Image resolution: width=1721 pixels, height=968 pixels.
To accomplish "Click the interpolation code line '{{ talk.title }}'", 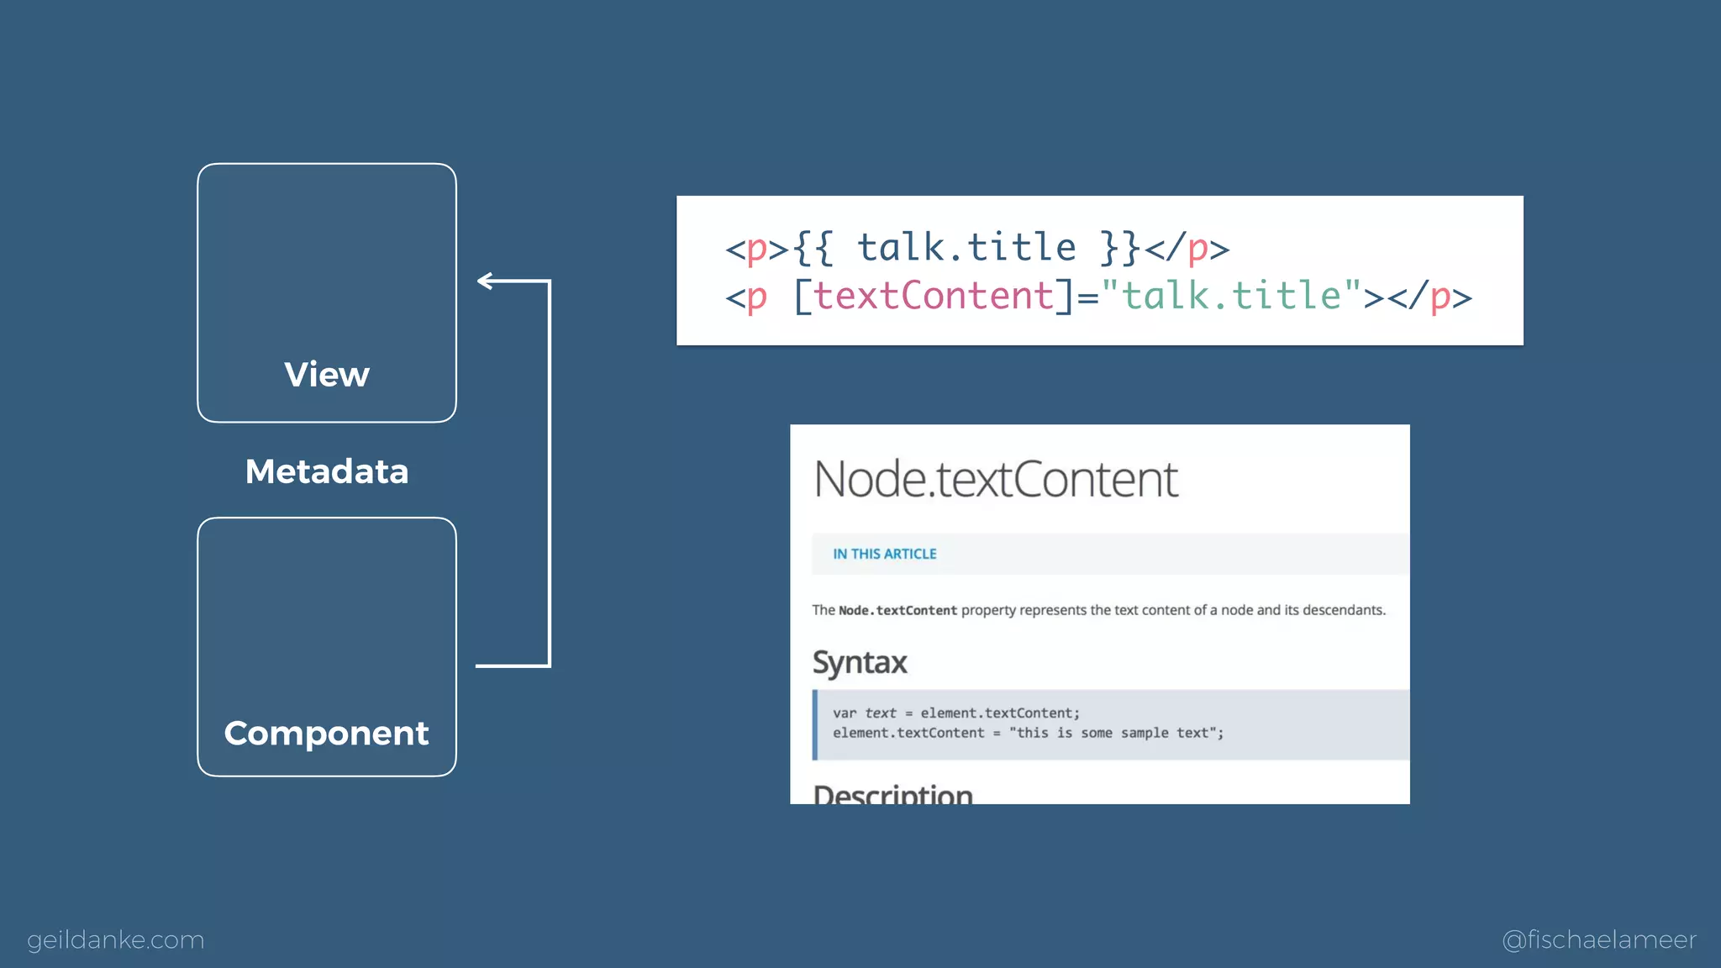I will click(x=977, y=248).
